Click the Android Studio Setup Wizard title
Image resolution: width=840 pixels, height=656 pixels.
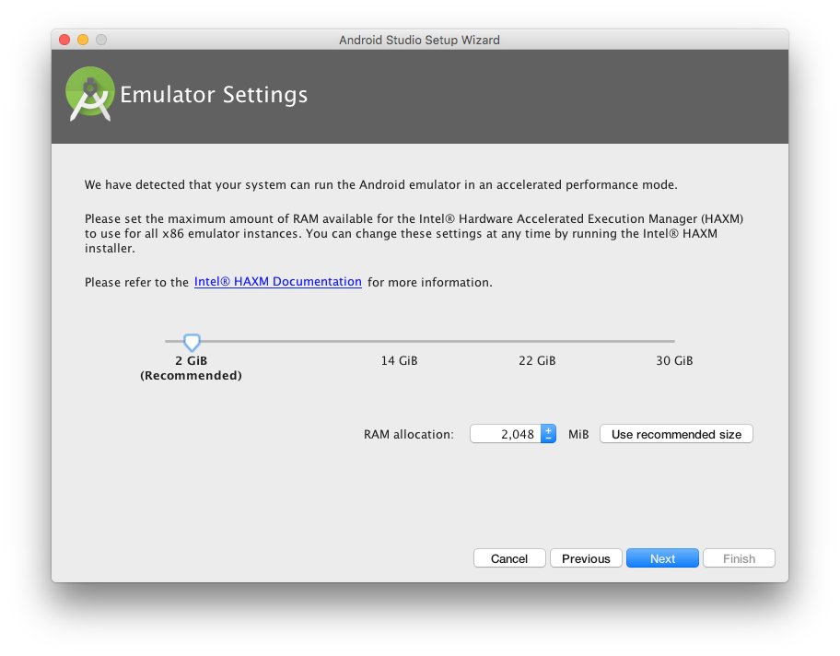point(419,41)
